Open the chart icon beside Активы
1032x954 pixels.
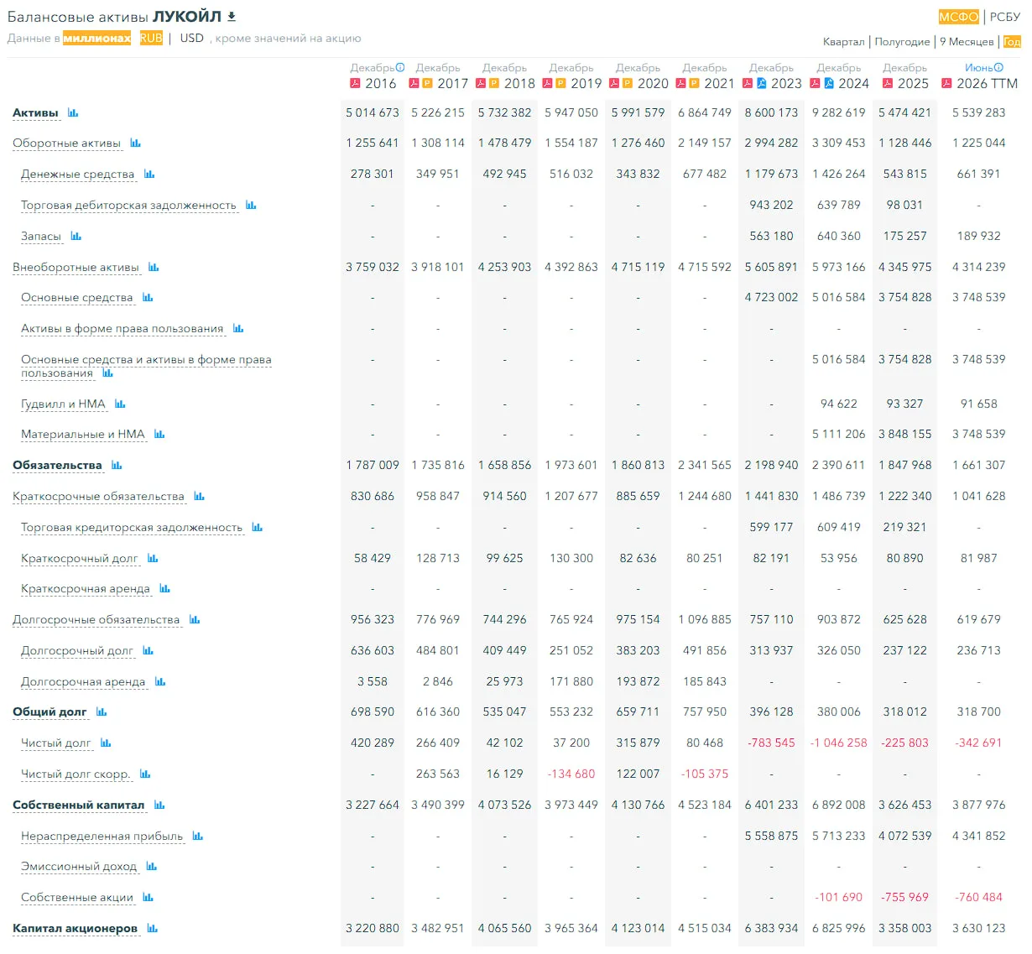tap(73, 112)
